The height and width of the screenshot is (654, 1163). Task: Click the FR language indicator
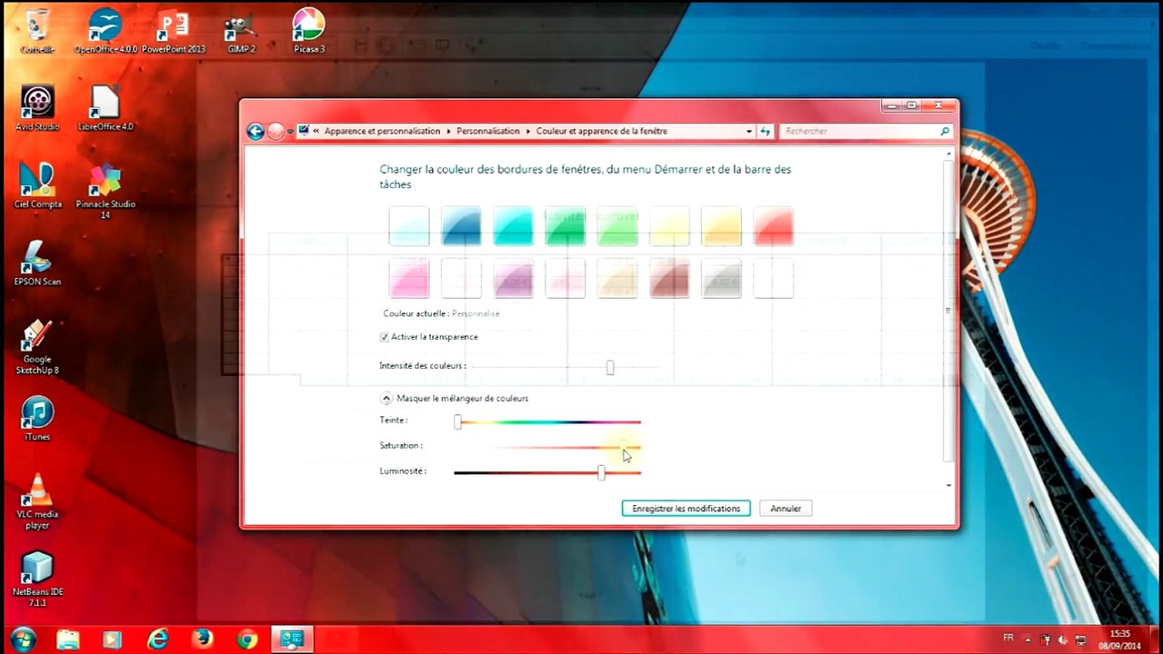(x=1008, y=639)
